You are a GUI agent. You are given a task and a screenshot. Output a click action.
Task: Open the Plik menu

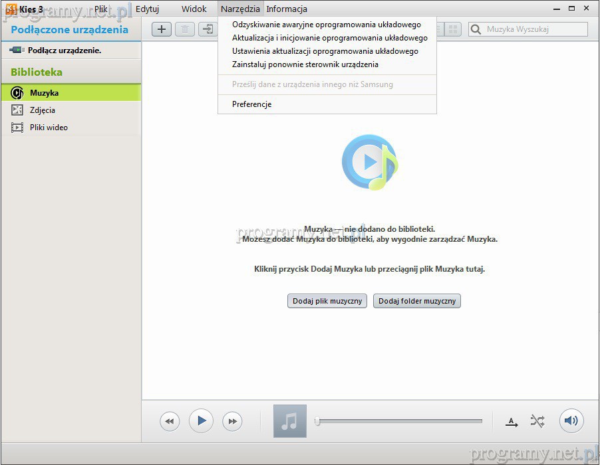click(101, 9)
